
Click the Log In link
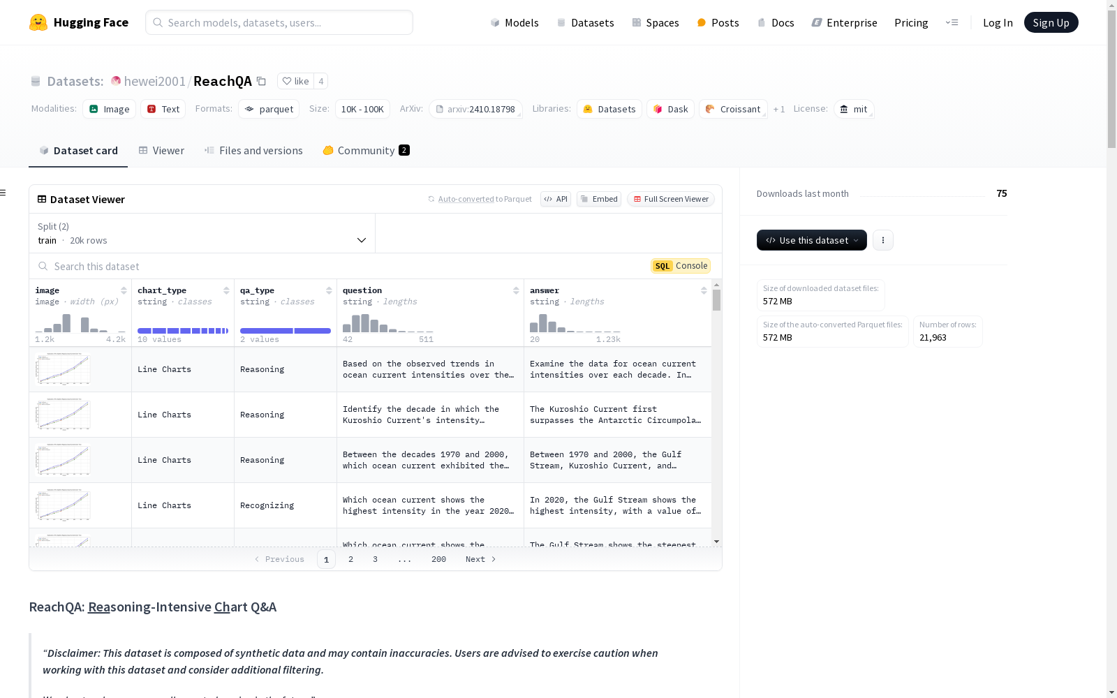click(998, 22)
